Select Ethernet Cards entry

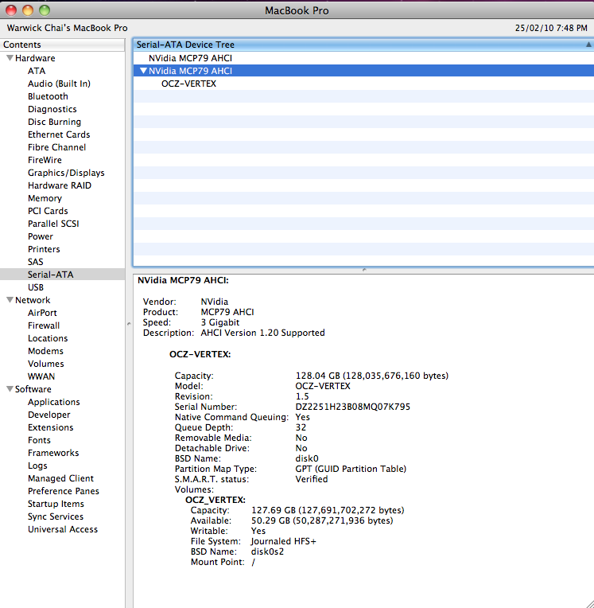click(x=59, y=134)
